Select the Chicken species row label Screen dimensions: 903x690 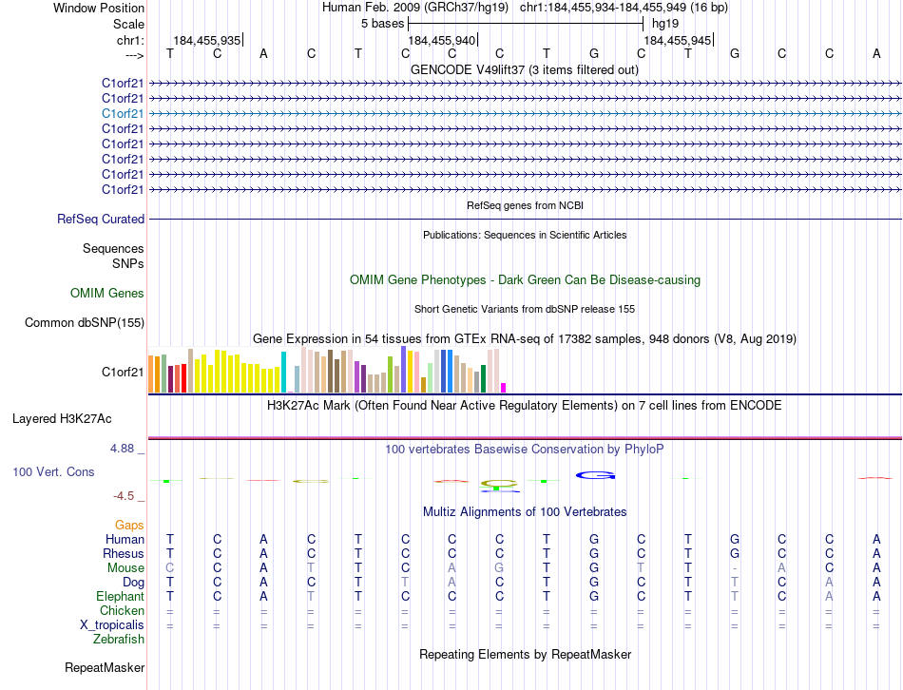tap(122, 610)
